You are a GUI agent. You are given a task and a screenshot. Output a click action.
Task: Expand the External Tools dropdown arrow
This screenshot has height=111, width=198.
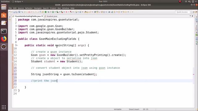64,12
